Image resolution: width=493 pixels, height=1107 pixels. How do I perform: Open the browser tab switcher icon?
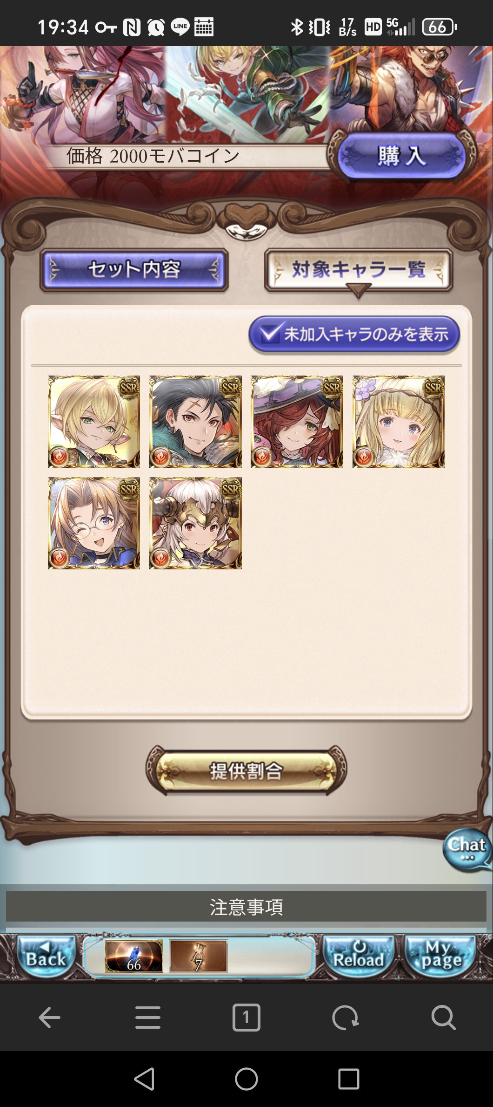(246, 1017)
